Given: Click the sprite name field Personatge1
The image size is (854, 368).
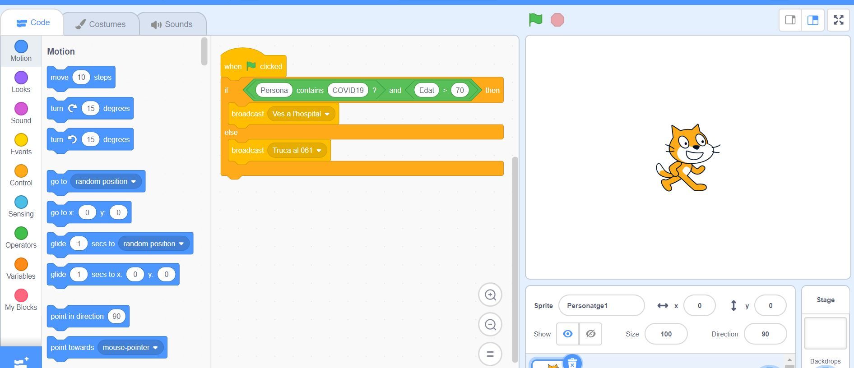Looking at the screenshot, I should [601, 306].
